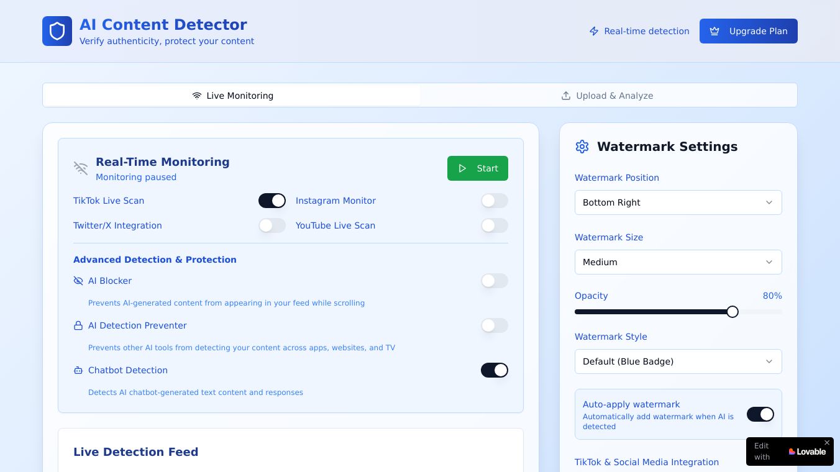The image size is (840, 472).
Task: Click the crown icon on Upgrade Plan
Action: 714,31
